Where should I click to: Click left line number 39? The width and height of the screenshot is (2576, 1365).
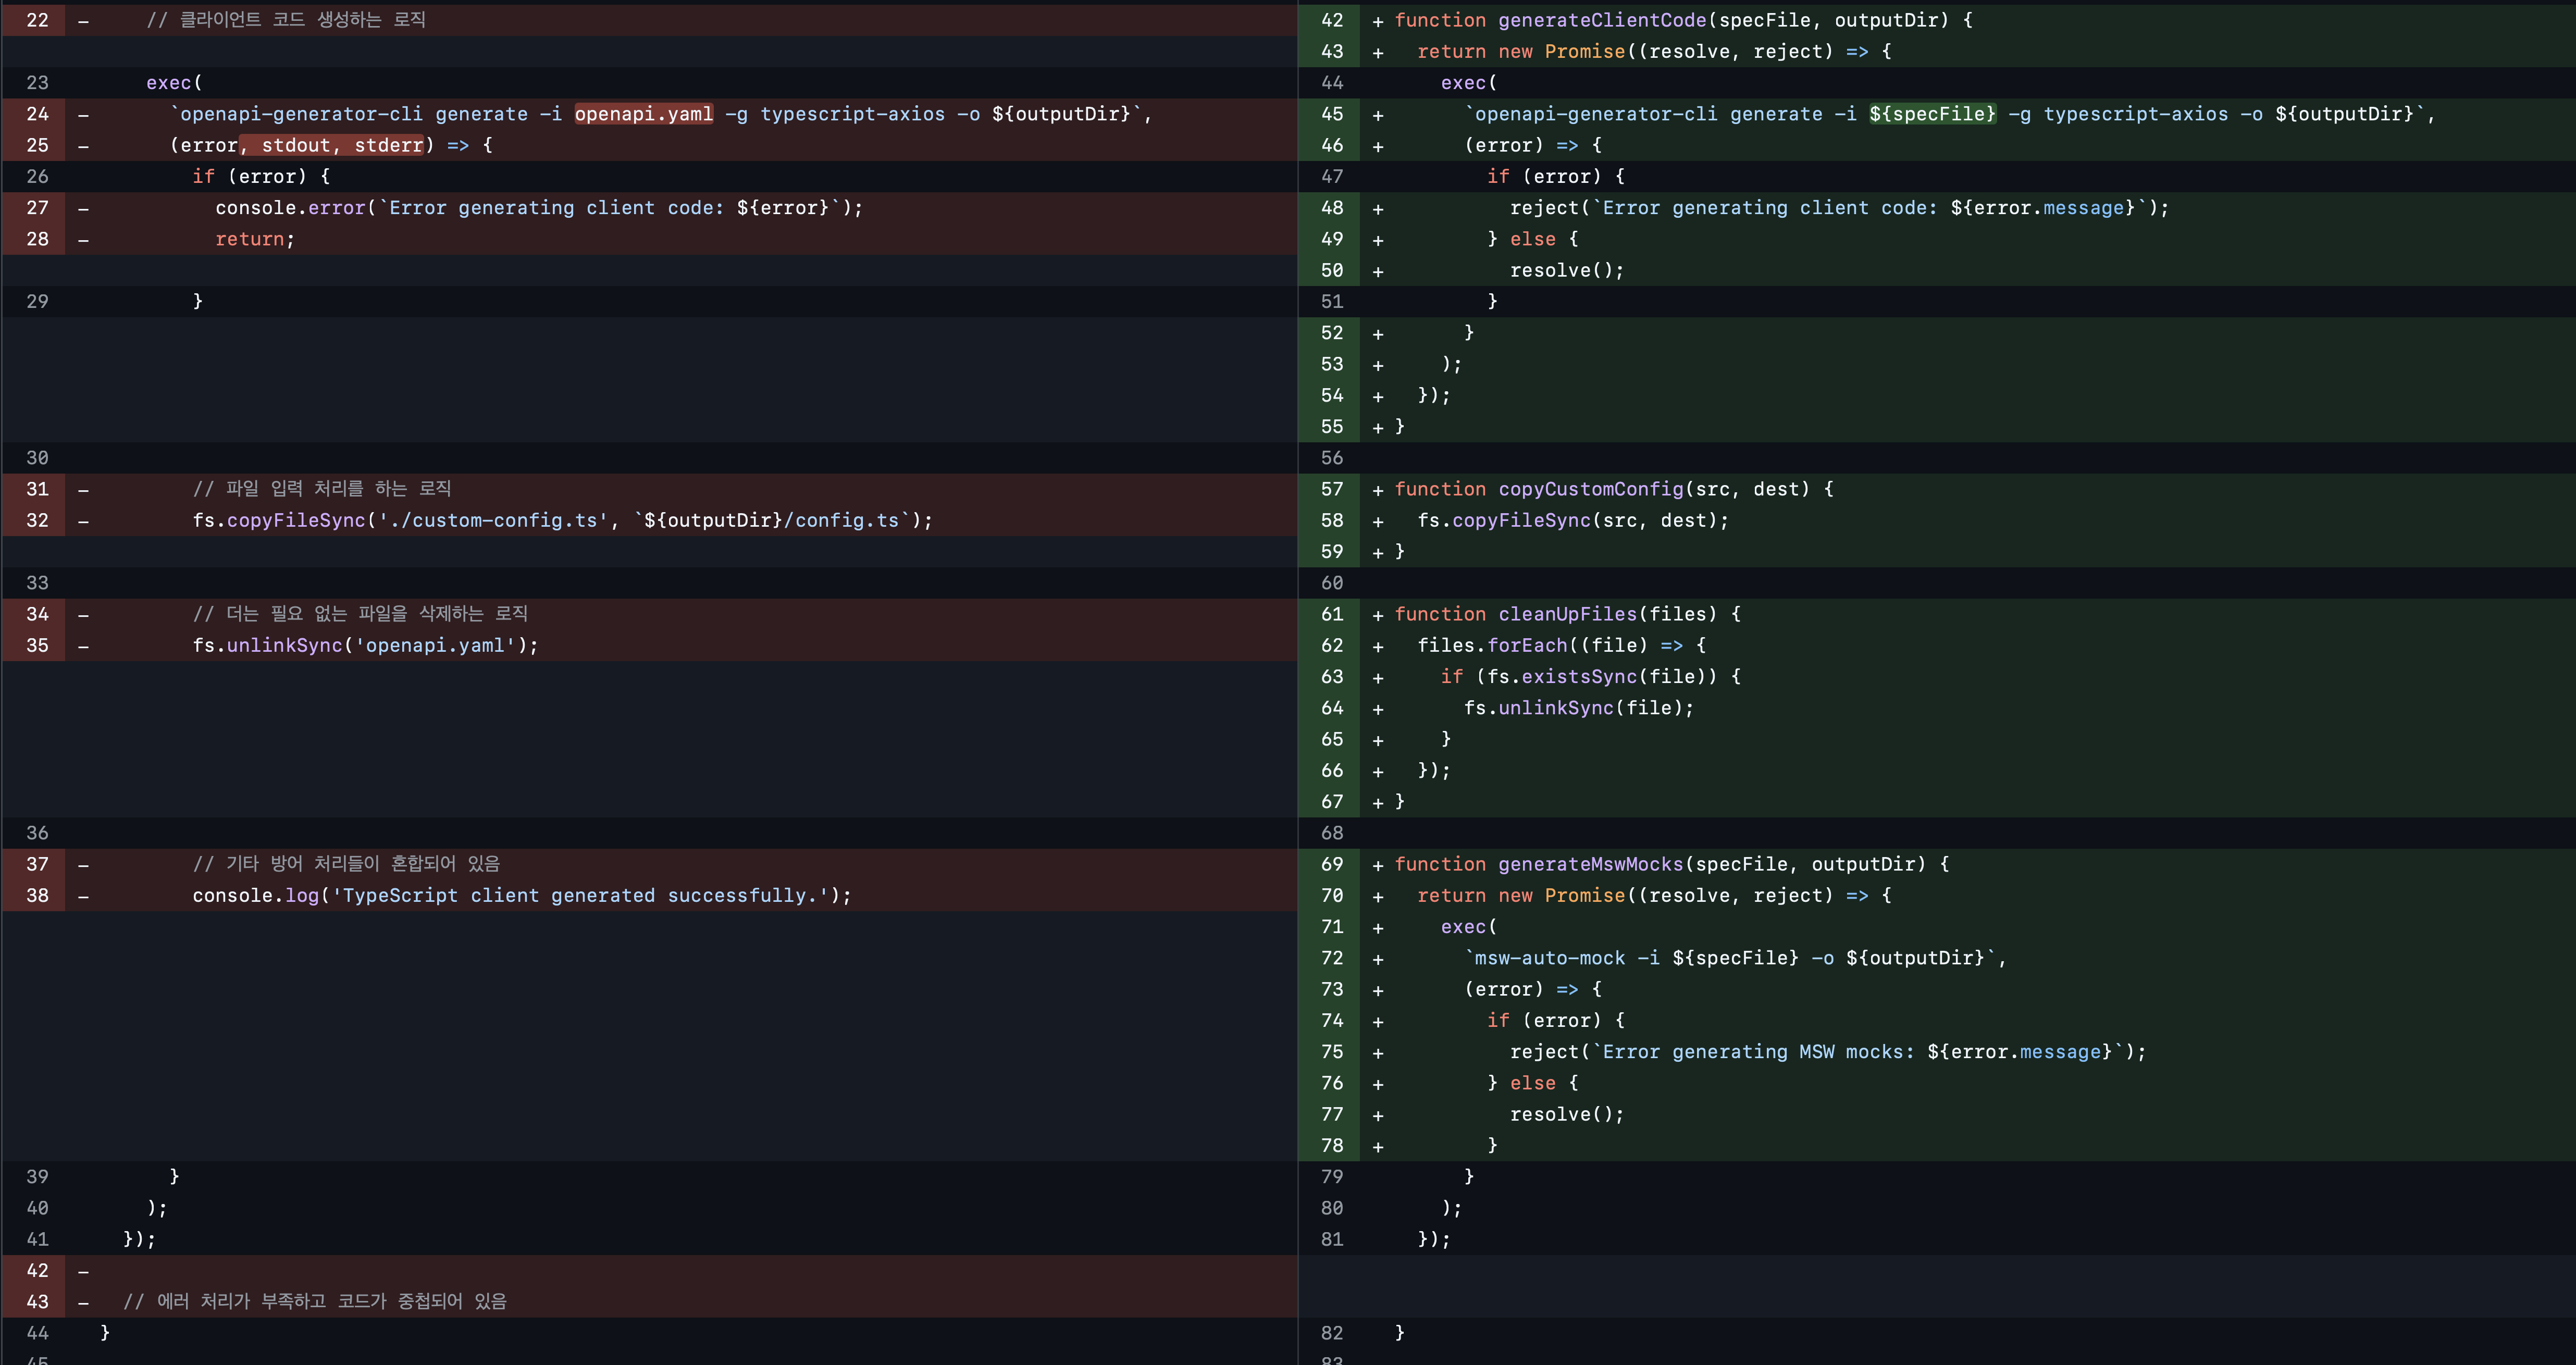[37, 1177]
